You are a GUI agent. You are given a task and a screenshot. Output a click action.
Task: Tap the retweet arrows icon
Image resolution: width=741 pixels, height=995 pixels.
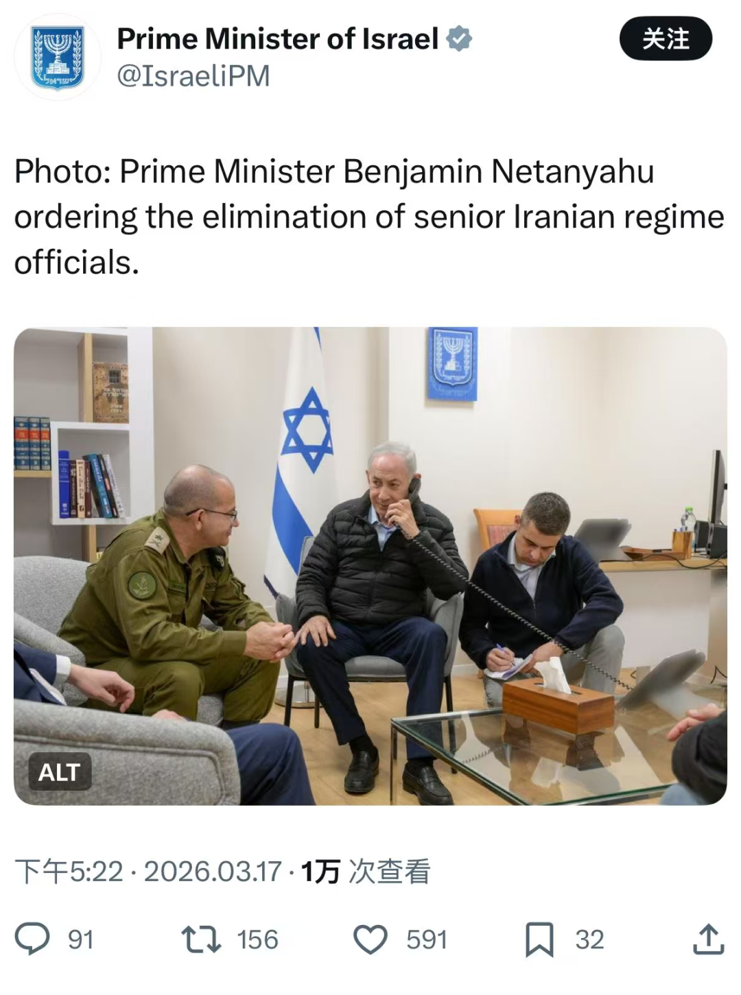pos(201,939)
